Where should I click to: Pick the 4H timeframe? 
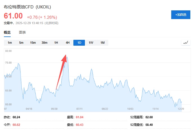[x=67, y=43]
